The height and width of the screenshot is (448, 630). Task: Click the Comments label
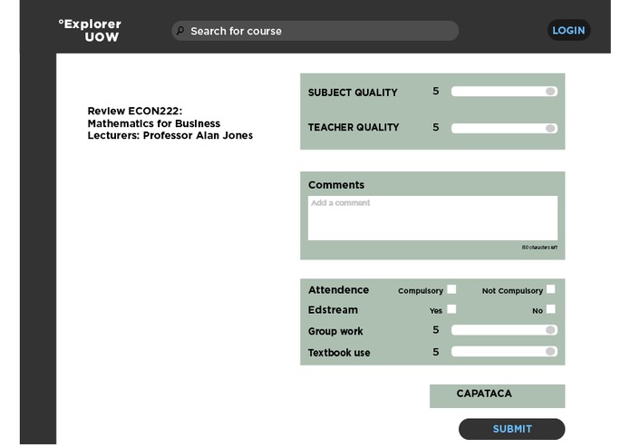(336, 185)
